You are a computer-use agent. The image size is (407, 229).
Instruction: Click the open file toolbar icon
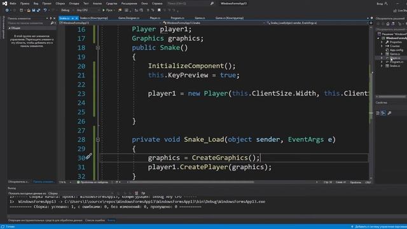[29, 10]
